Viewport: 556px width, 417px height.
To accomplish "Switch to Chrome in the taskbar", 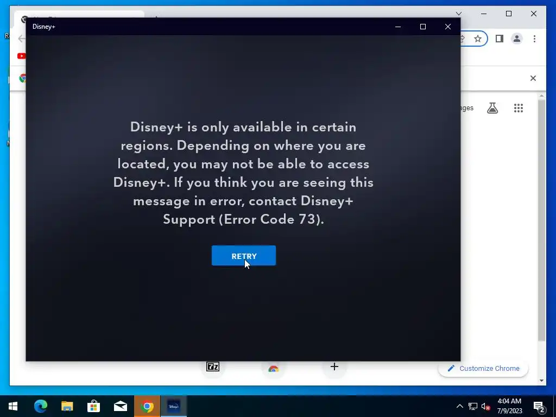I will tap(147, 406).
